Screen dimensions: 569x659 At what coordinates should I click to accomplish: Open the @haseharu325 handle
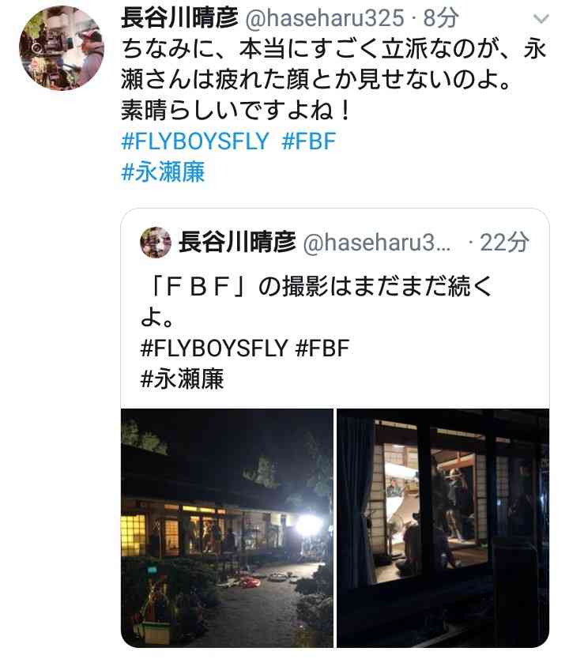(325, 18)
